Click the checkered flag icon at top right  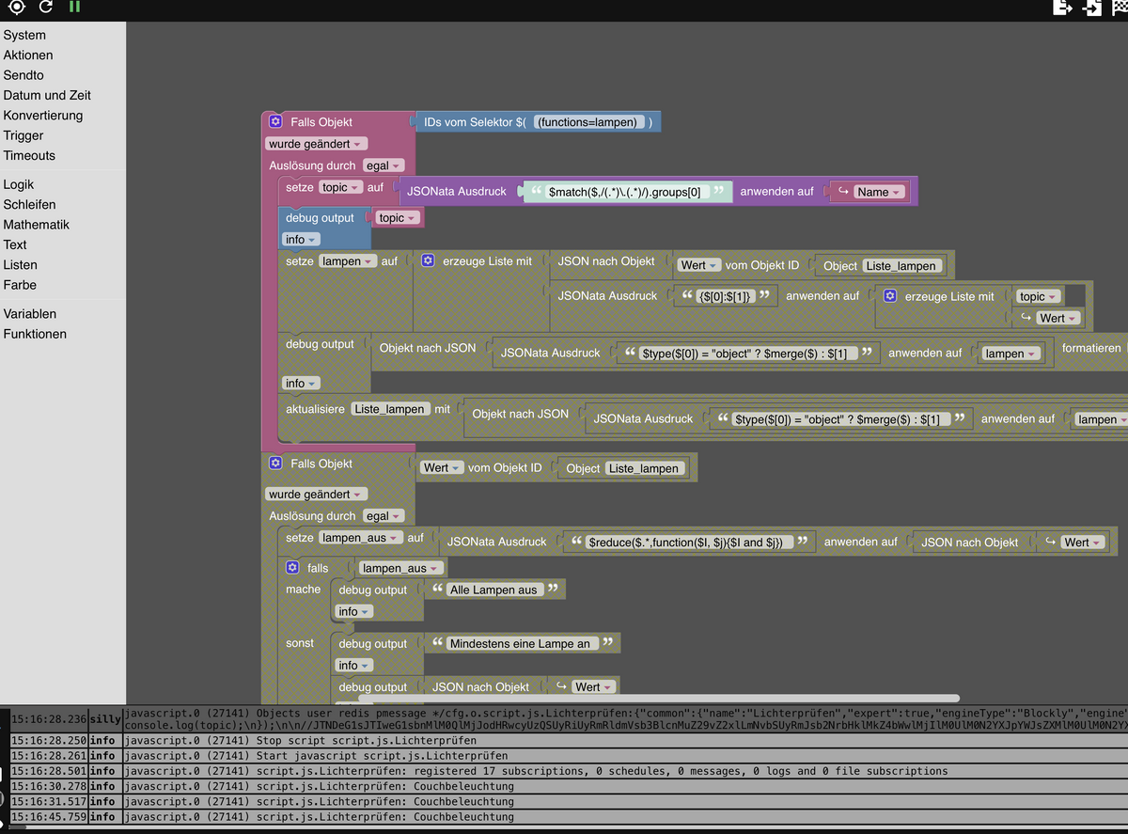coord(1120,8)
